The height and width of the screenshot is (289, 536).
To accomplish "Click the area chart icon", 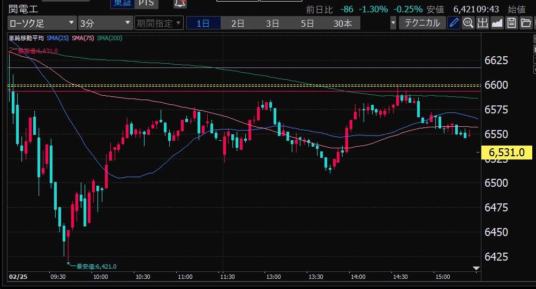I will coord(497,22).
